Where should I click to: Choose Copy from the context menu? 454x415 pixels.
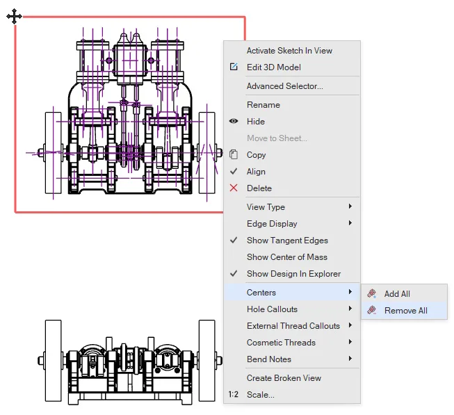pyautogui.click(x=292, y=155)
